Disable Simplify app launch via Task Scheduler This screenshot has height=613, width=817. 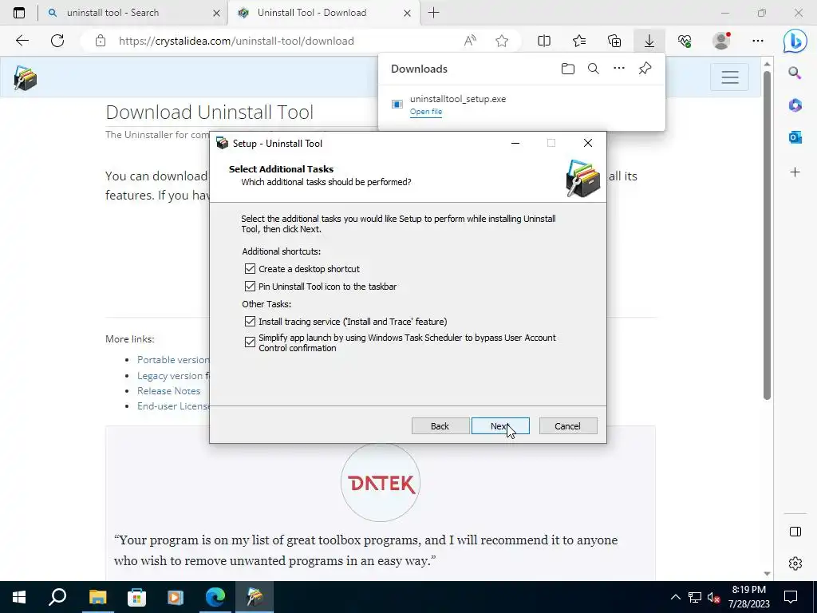[x=250, y=342]
